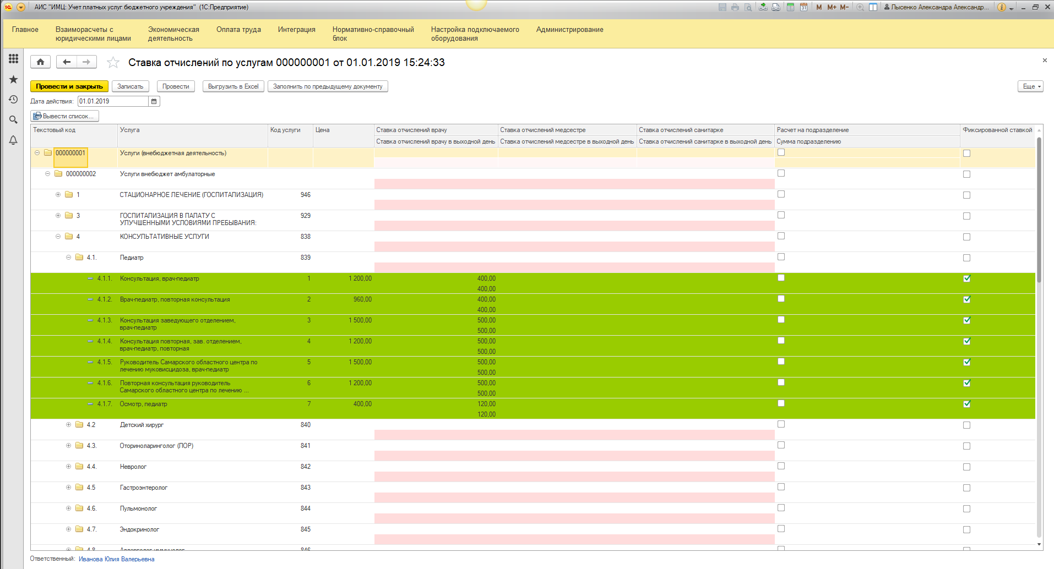
Task: Click Провести и закрыть button
Action: coord(69,86)
